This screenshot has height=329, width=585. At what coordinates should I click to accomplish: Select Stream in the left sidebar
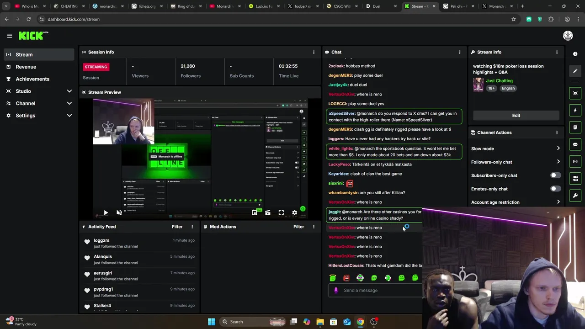coord(39,54)
